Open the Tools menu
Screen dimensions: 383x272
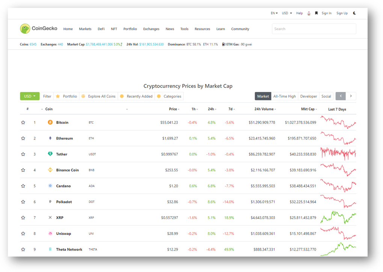(184, 29)
